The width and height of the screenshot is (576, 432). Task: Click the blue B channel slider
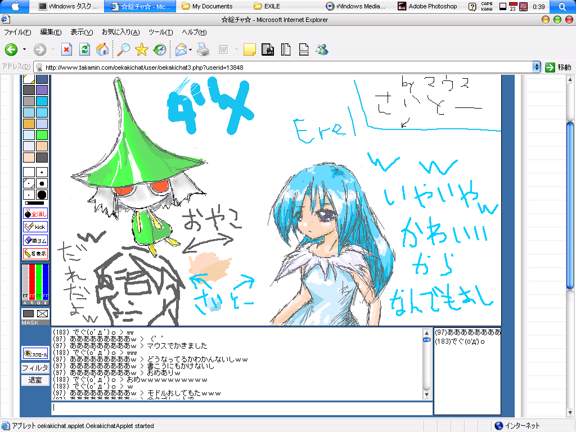46,283
